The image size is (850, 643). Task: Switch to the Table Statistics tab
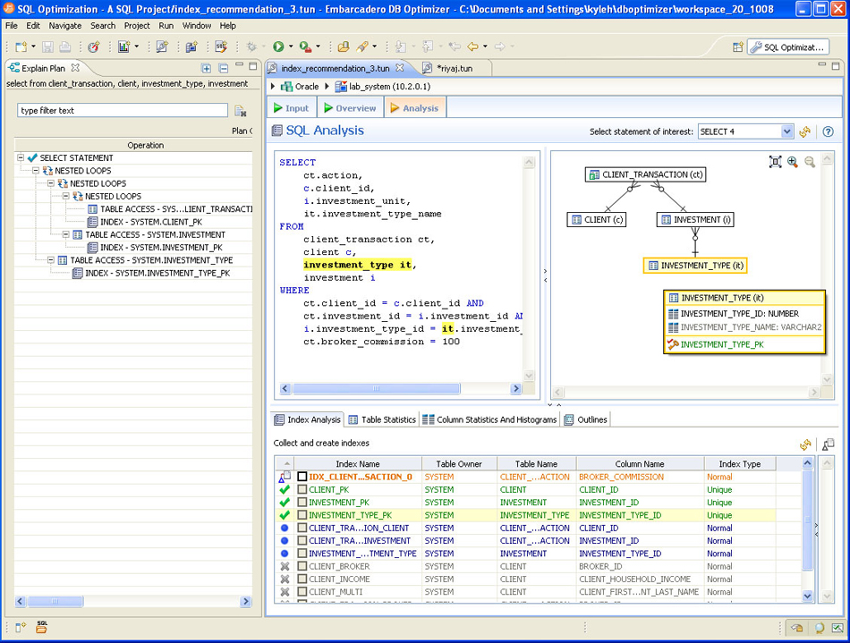coord(382,419)
